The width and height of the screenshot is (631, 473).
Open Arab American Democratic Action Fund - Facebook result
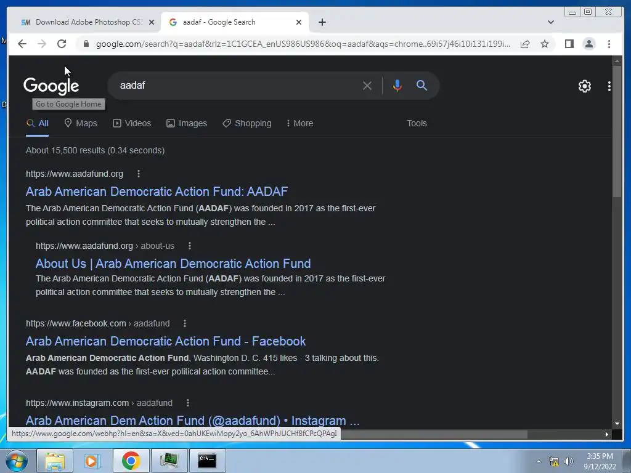pyautogui.click(x=166, y=341)
